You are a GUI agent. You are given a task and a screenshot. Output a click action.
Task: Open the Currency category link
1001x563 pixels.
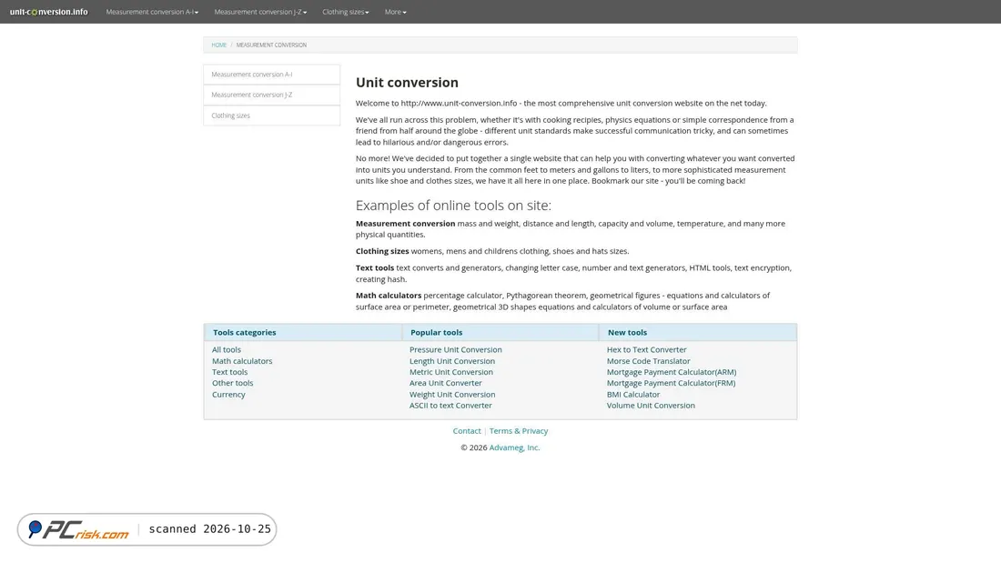pos(228,395)
